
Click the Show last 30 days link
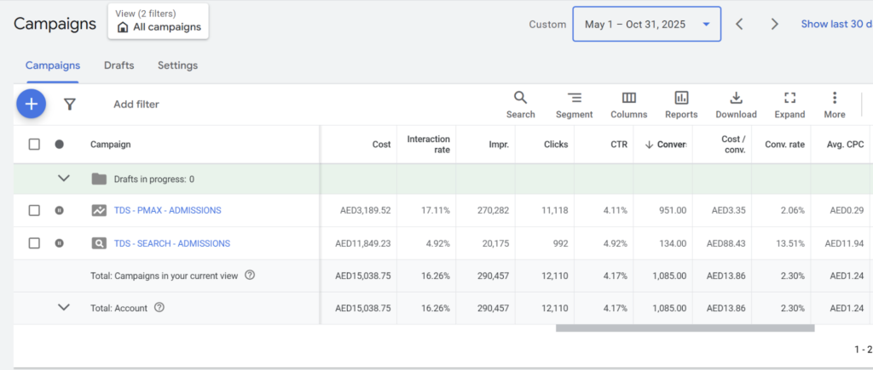835,24
